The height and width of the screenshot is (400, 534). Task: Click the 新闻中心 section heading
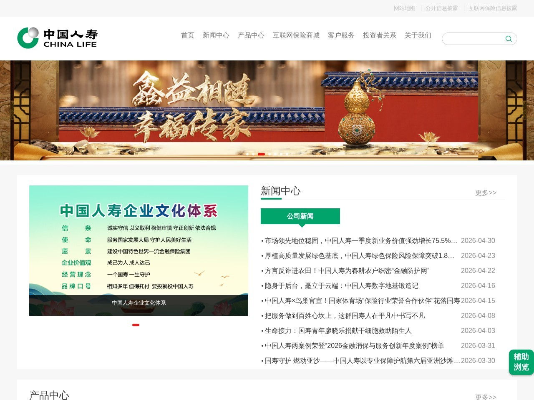point(281,191)
